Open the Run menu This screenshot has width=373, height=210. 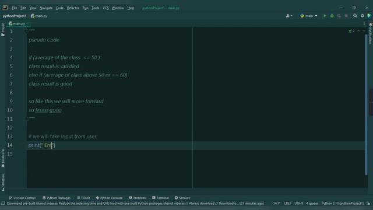[86, 8]
